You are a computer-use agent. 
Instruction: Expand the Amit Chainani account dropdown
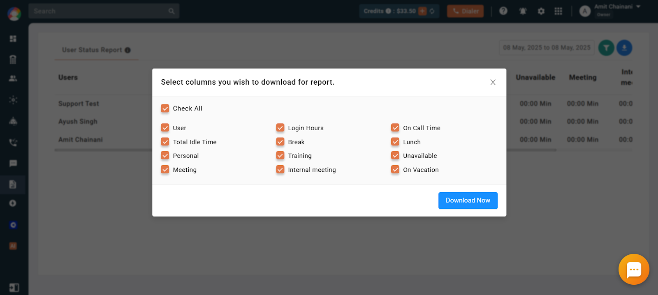tap(638, 7)
